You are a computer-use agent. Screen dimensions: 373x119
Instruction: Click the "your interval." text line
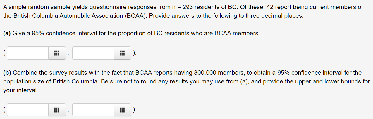(x=20, y=90)
